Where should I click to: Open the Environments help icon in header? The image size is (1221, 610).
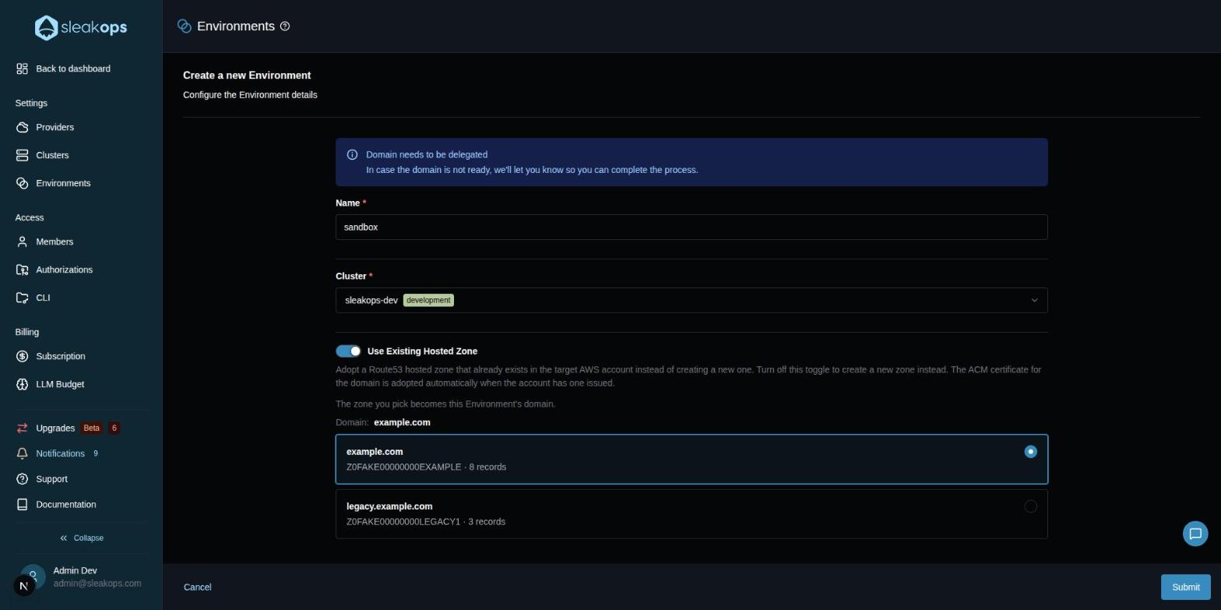(285, 26)
